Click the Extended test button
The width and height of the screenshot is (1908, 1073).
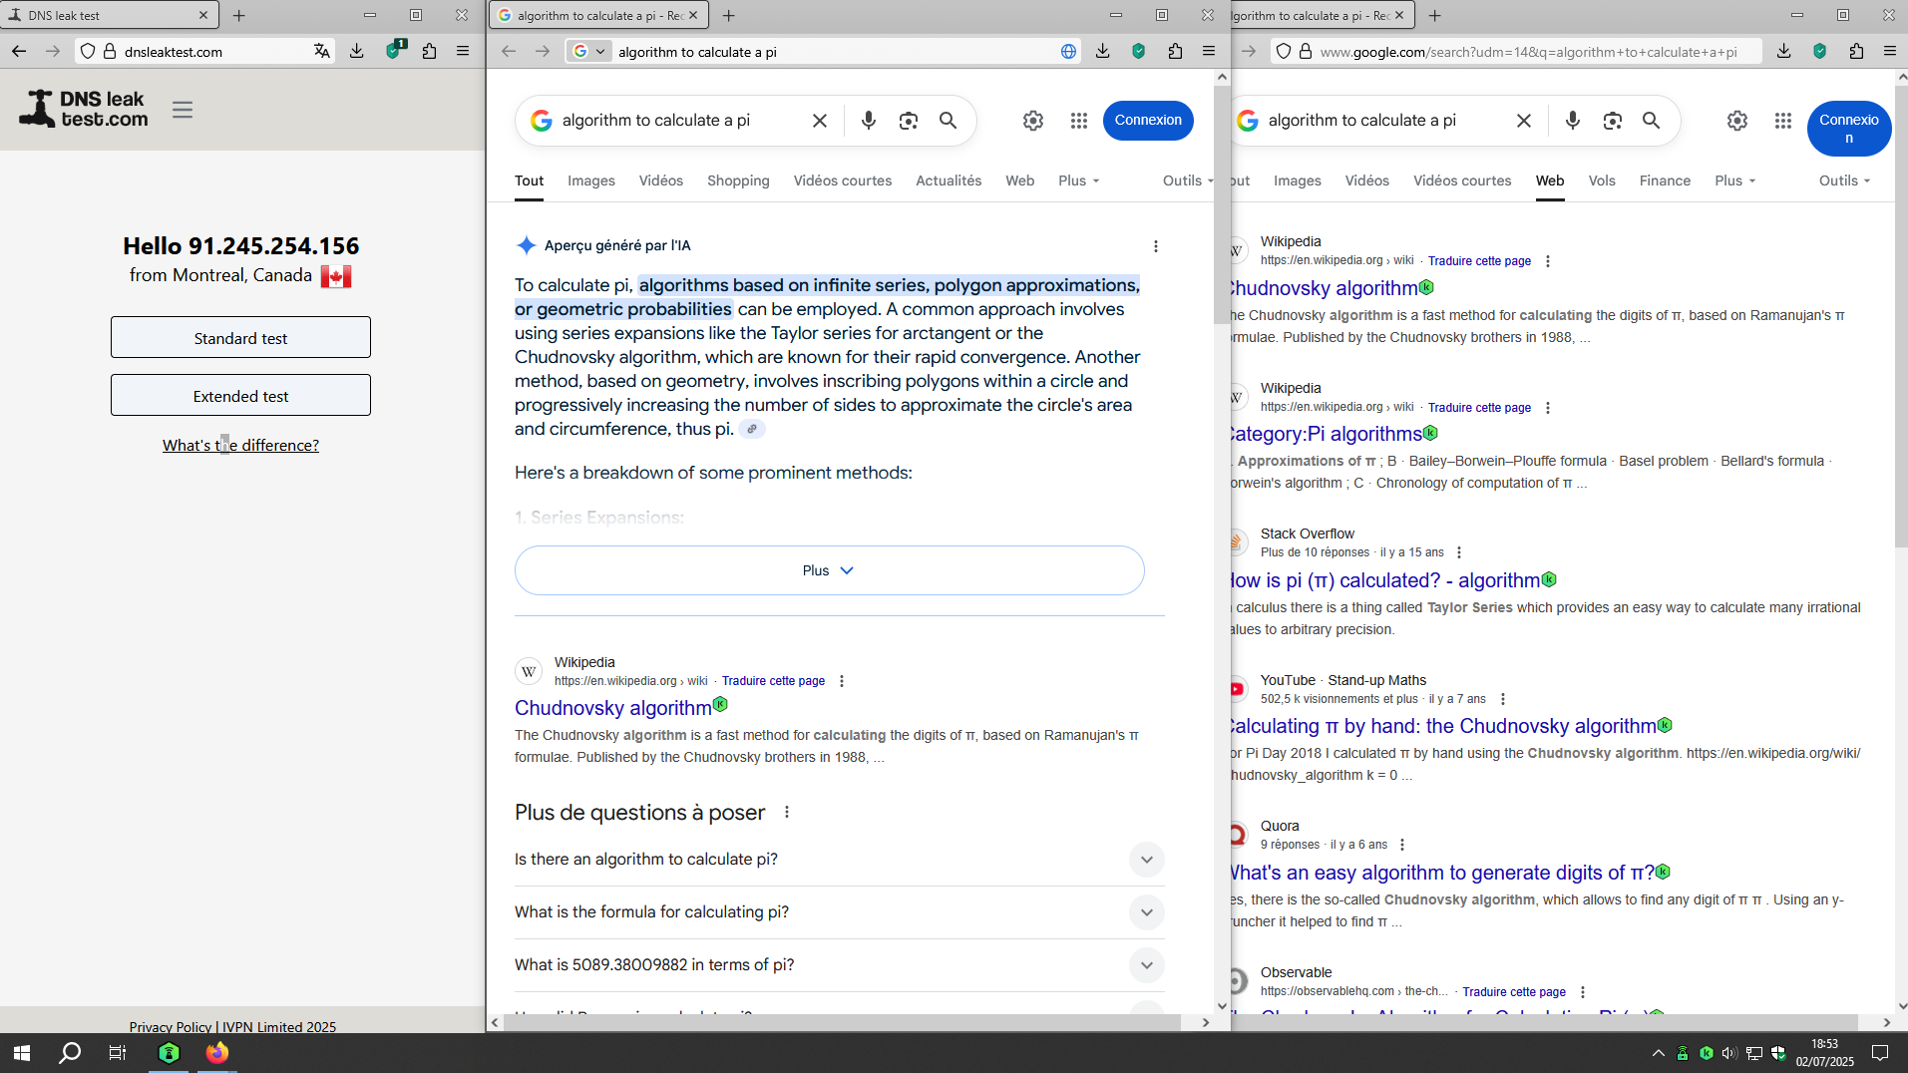point(240,396)
